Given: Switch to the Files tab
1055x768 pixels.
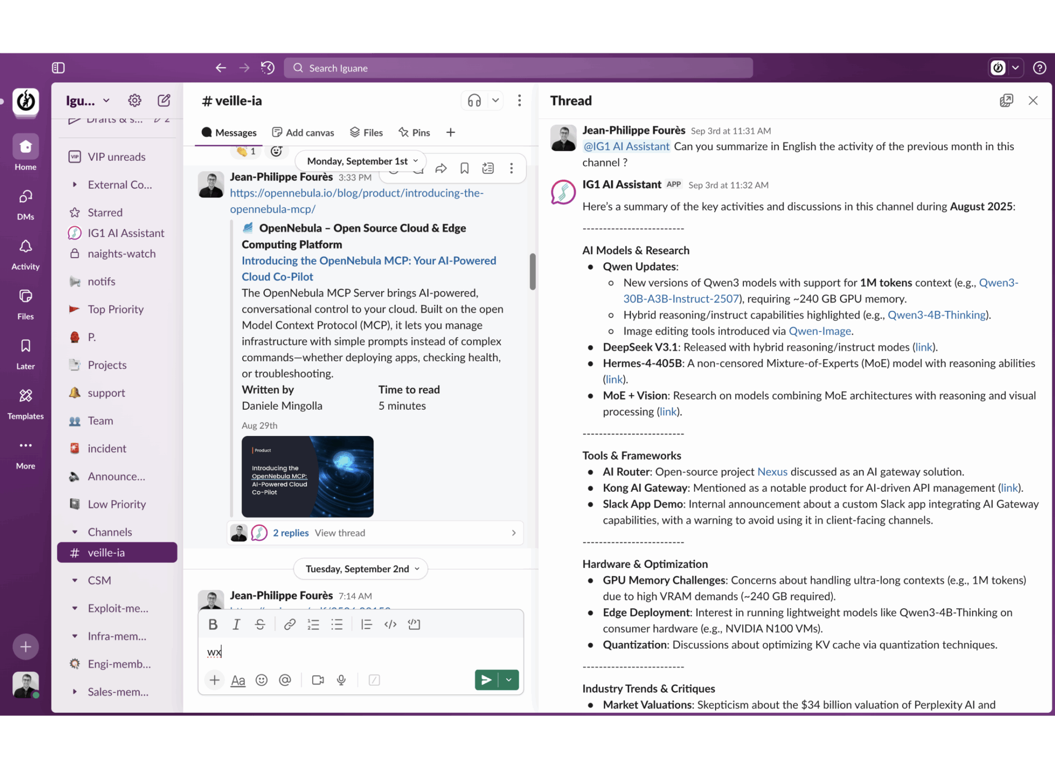Looking at the screenshot, I should pyautogui.click(x=366, y=132).
